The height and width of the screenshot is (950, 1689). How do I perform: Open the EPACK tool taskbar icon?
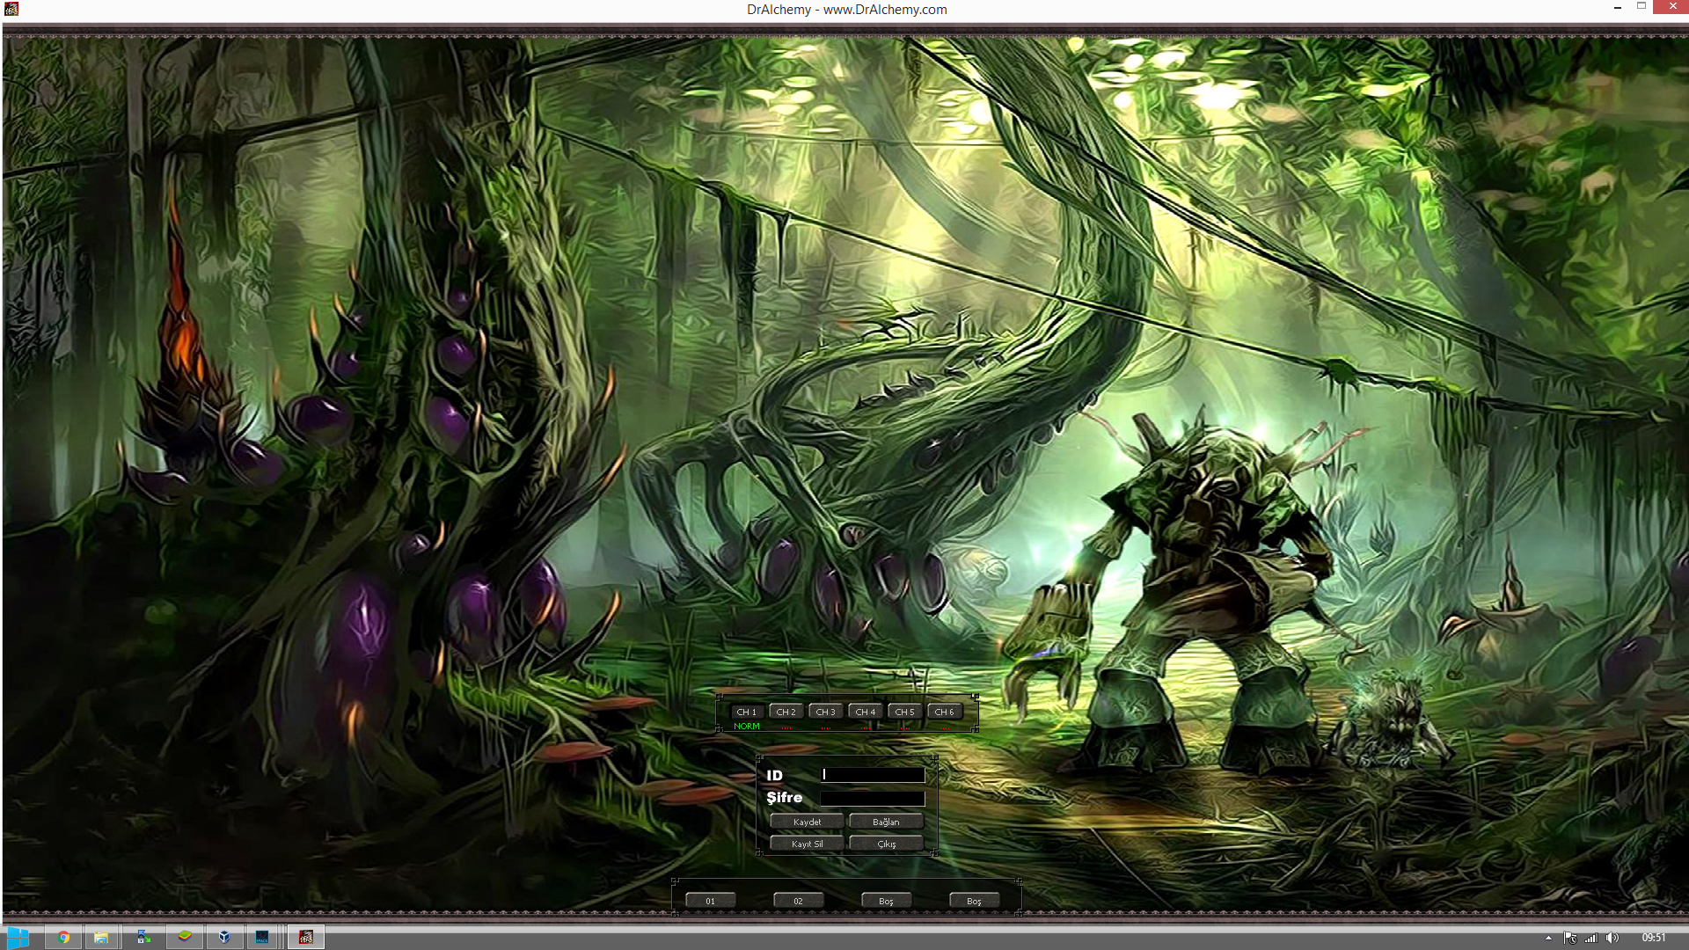coord(262,938)
